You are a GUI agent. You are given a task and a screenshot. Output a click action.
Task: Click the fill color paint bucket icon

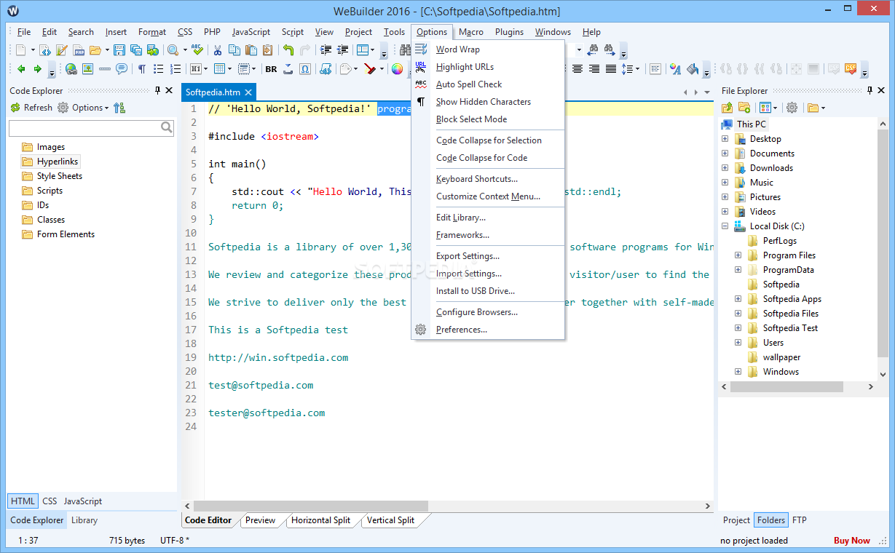point(693,68)
